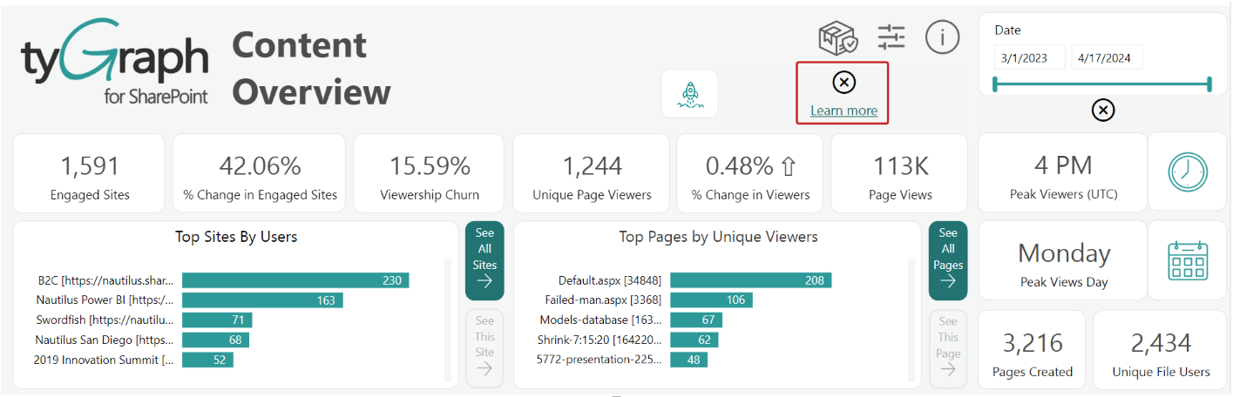
Task: Click the clock icon beside Peak Viewers
Action: click(1187, 172)
